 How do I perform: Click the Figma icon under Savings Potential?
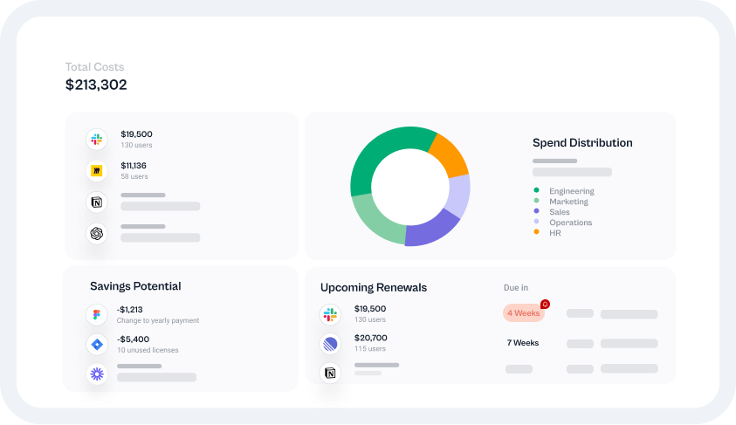click(x=96, y=315)
